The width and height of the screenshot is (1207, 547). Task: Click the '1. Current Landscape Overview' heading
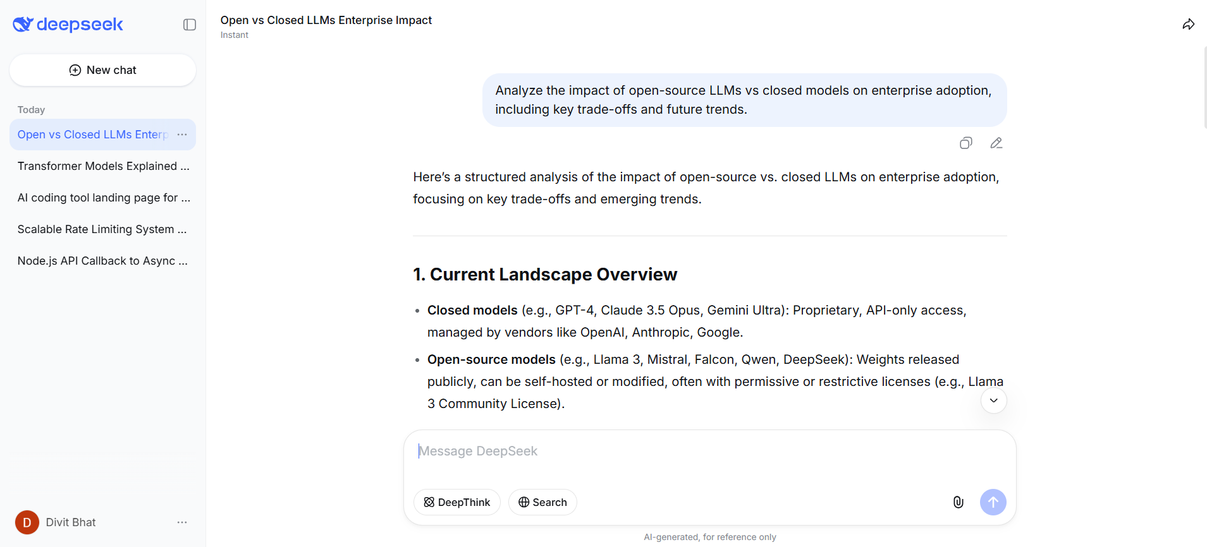point(545,275)
